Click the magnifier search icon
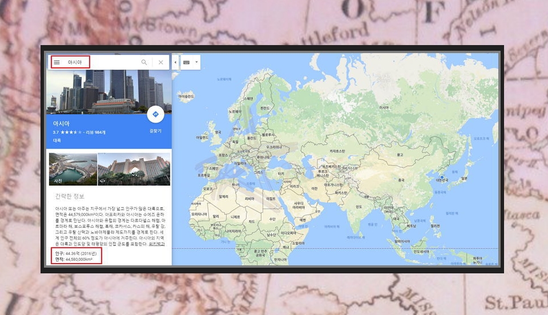The height and width of the screenshot is (315, 548). (144, 62)
